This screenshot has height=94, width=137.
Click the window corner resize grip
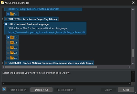pos(135,92)
